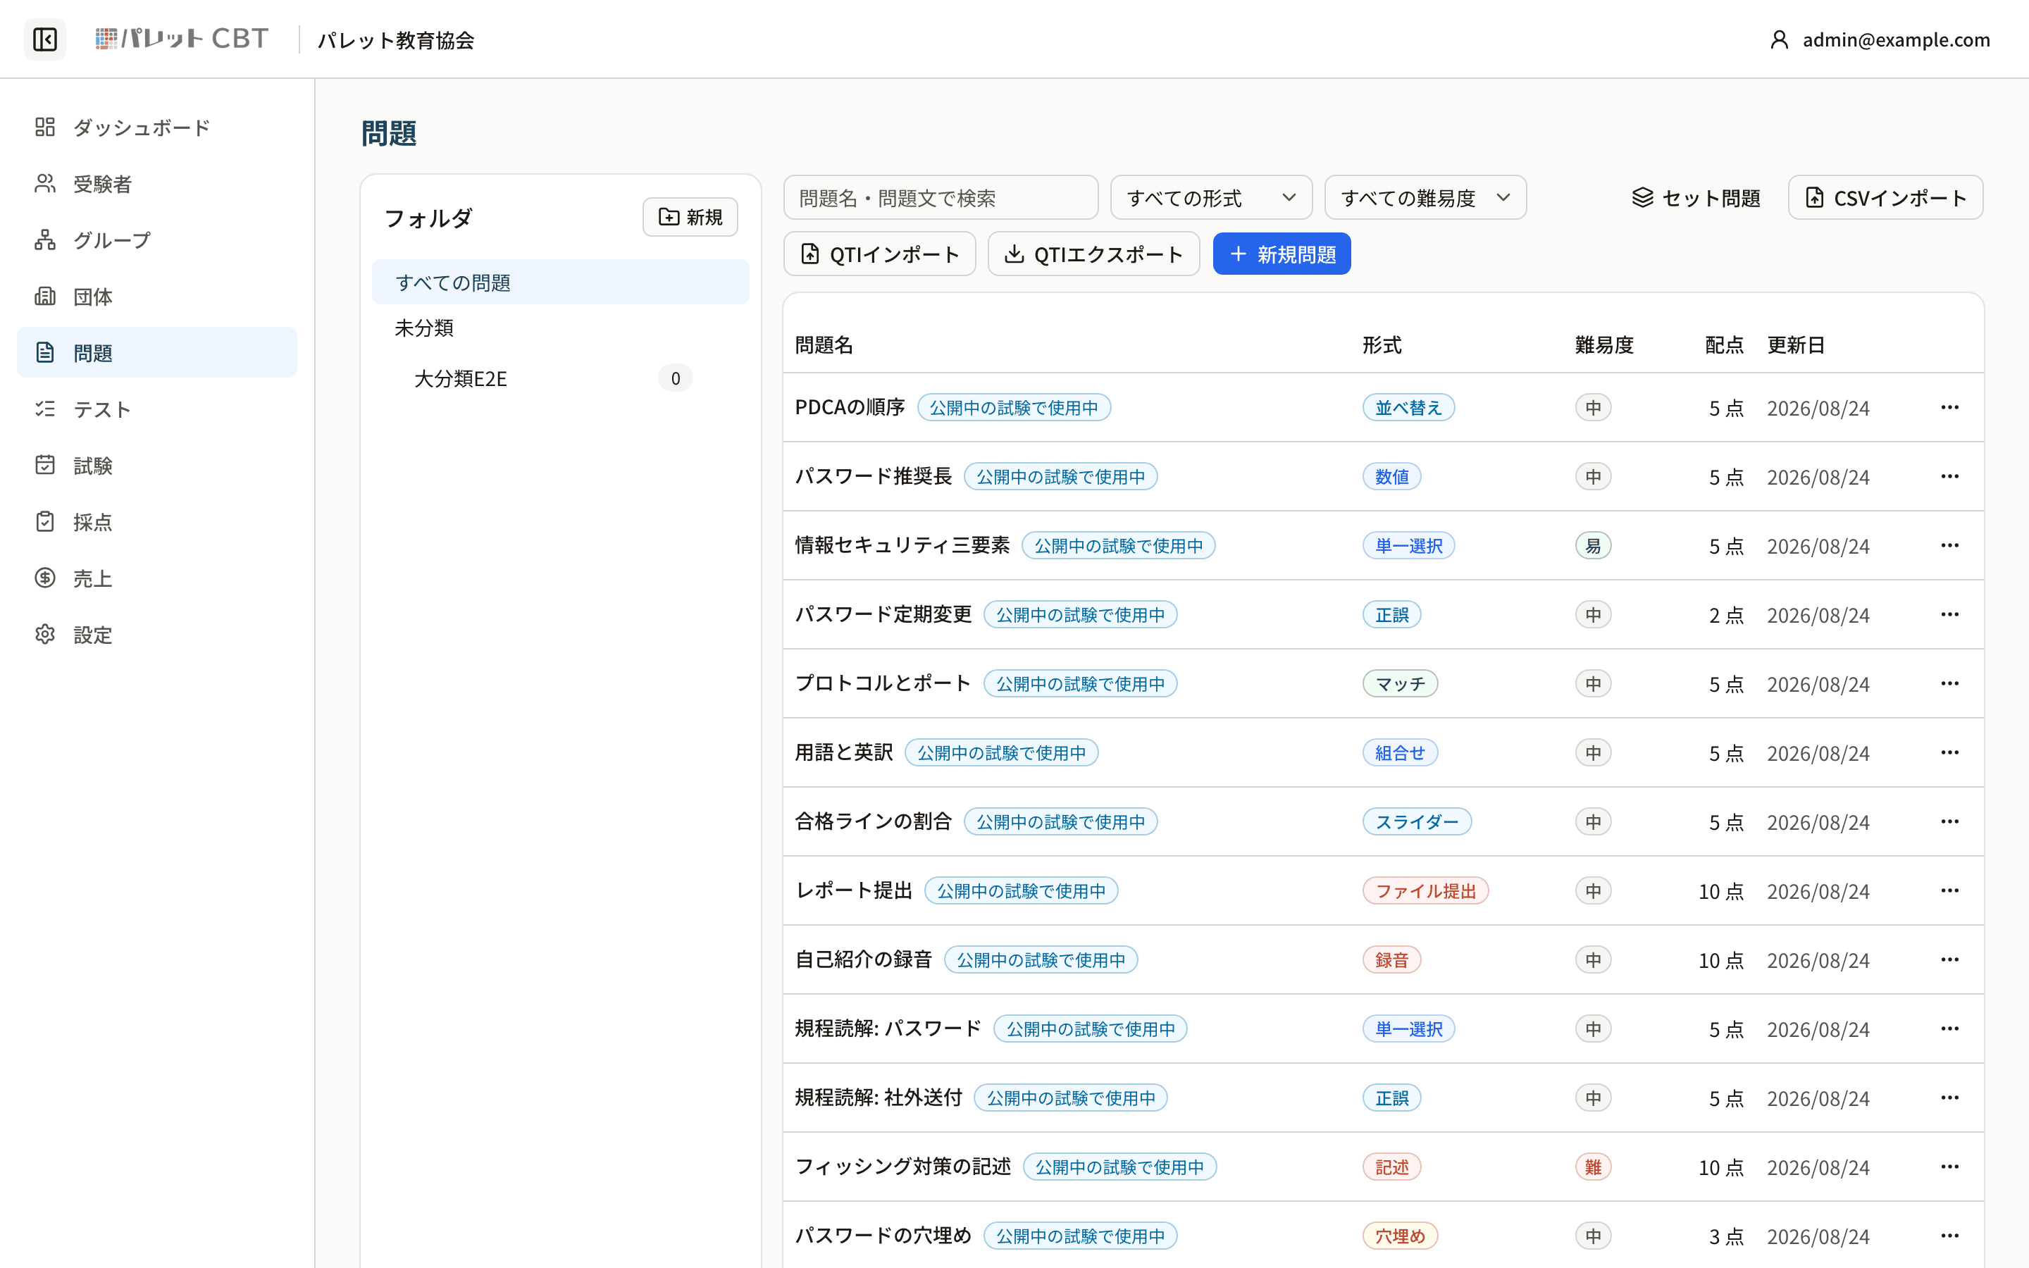Click the パレット CBT logo
This screenshot has height=1268, width=2029.
point(182,39)
